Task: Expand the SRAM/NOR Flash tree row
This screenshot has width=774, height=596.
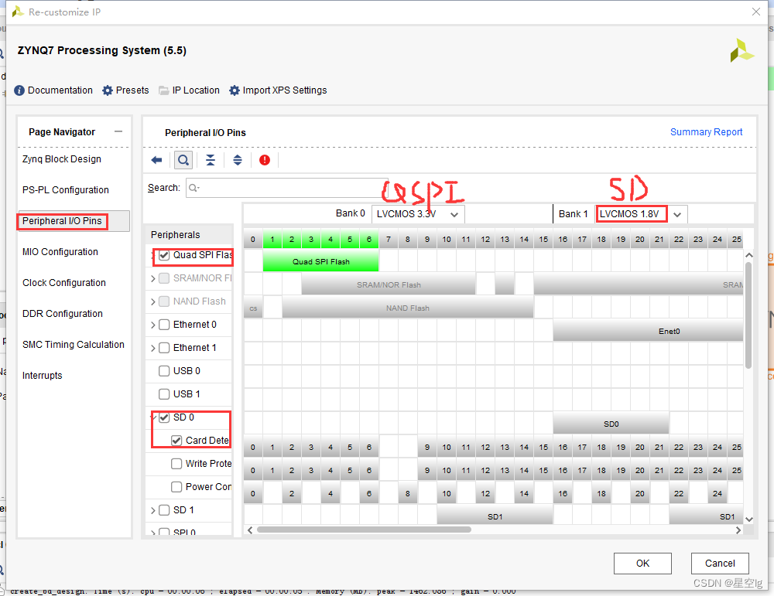Action: click(152, 278)
